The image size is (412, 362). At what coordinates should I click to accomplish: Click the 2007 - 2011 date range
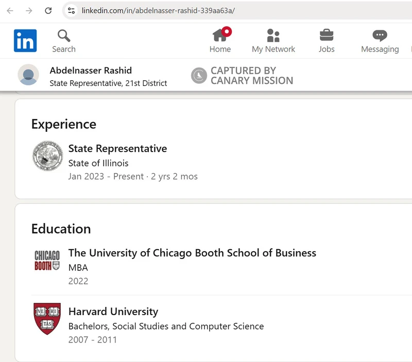point(93,340)
